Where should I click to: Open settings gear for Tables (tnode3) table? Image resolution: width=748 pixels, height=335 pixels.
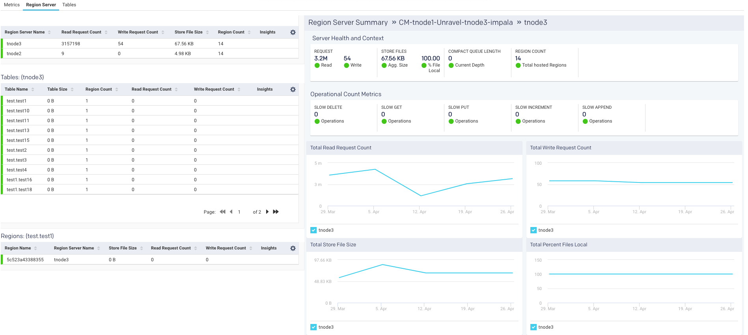(x=293, y=89)
